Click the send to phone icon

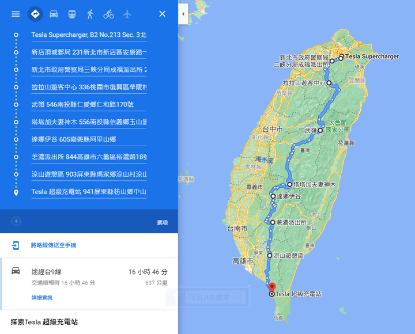(x=16, y=245)
